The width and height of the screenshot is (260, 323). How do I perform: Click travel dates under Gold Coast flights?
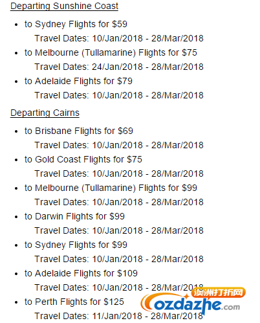pyautogui.click(x=119, y=173)
